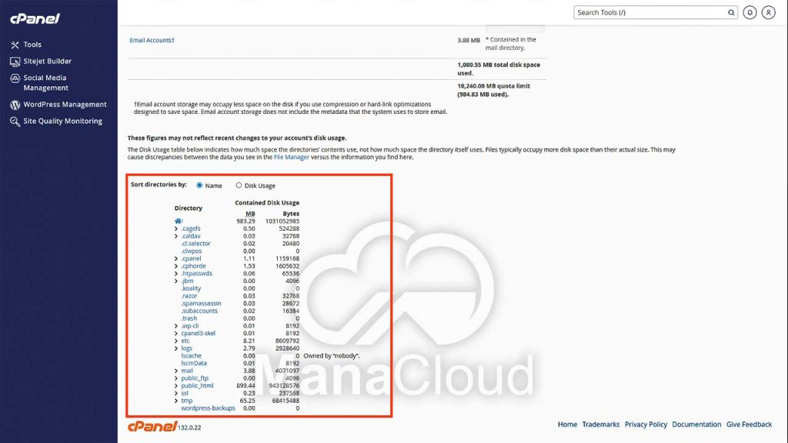Click the home directory icon in table
Viewport: 788px width, 443px height.
tap(178, 221)
